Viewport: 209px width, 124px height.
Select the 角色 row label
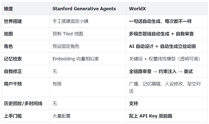tap(26, 46)
